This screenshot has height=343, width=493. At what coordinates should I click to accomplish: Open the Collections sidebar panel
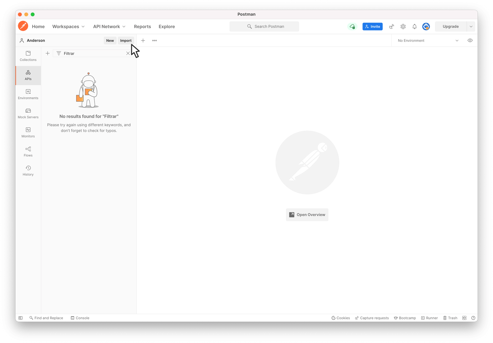(x=28, y=56)
